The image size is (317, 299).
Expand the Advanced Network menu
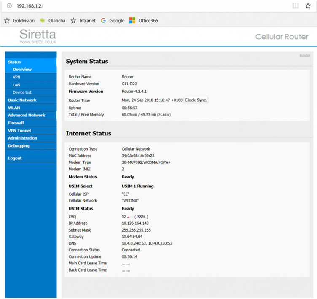click(x=31, y=115)
